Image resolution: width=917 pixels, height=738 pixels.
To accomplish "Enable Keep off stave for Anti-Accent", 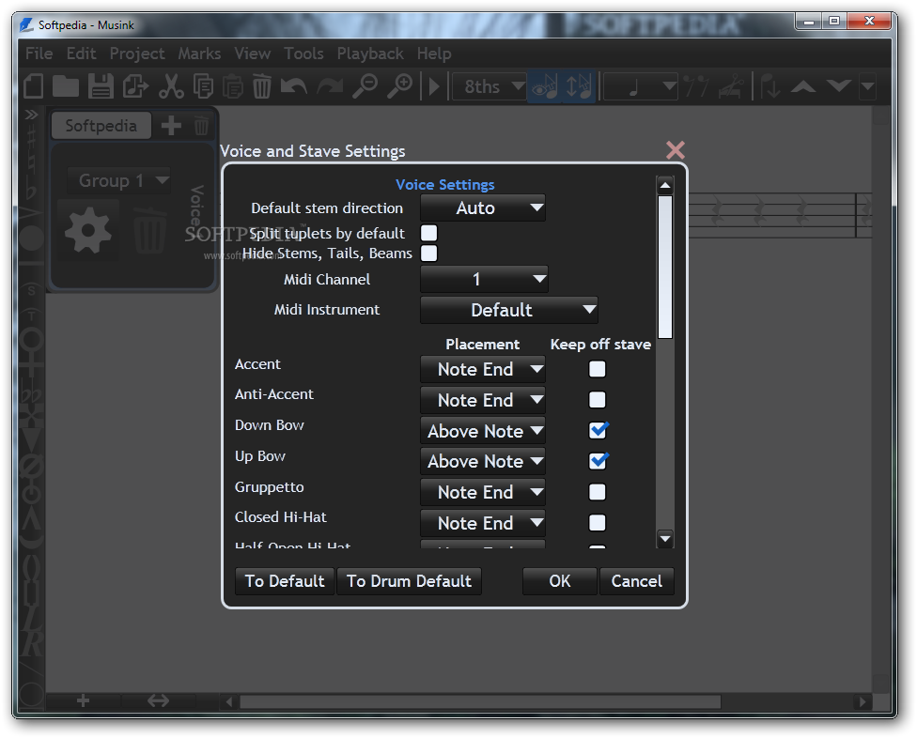I will pyautogui.click(x=598, y=400).
